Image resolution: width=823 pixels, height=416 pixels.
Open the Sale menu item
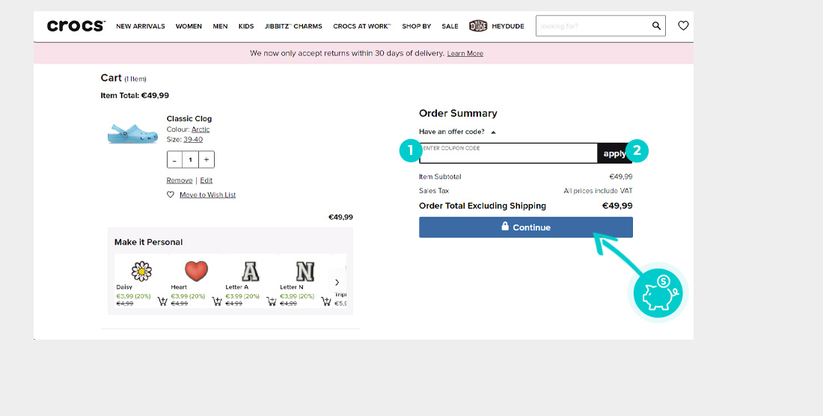pyautogui.click(x=450, y=26)
